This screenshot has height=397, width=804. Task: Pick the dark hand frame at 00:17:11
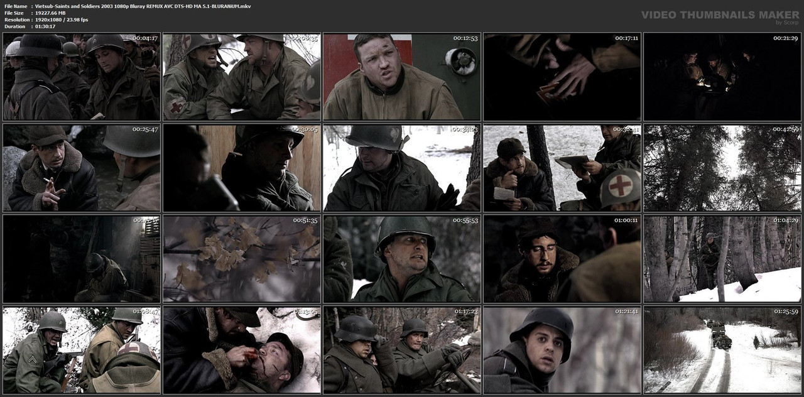pyautogui.click(x=562, y=77)
